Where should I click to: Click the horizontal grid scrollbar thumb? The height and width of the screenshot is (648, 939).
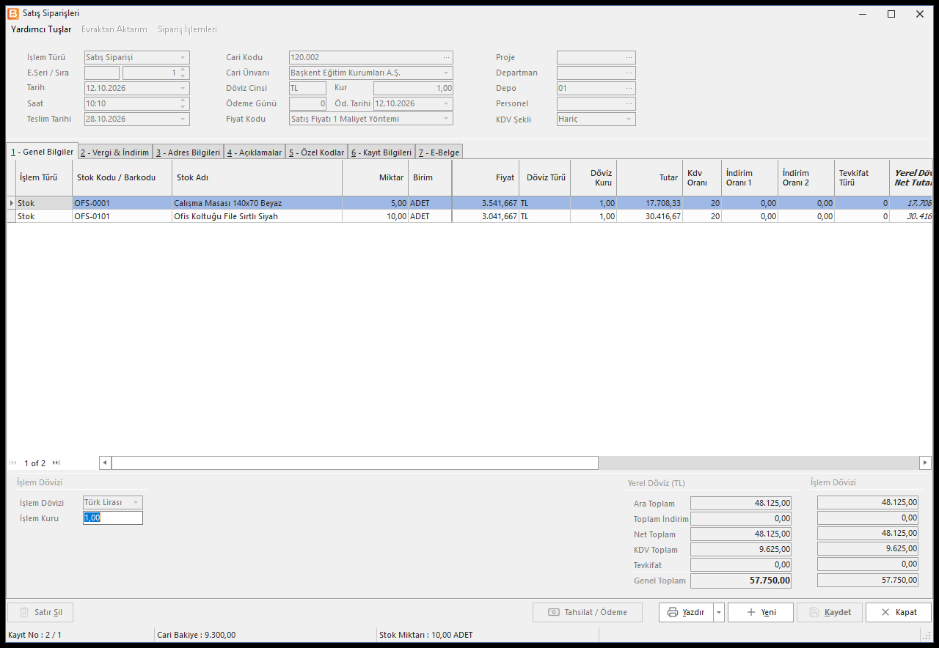[355, 463]
